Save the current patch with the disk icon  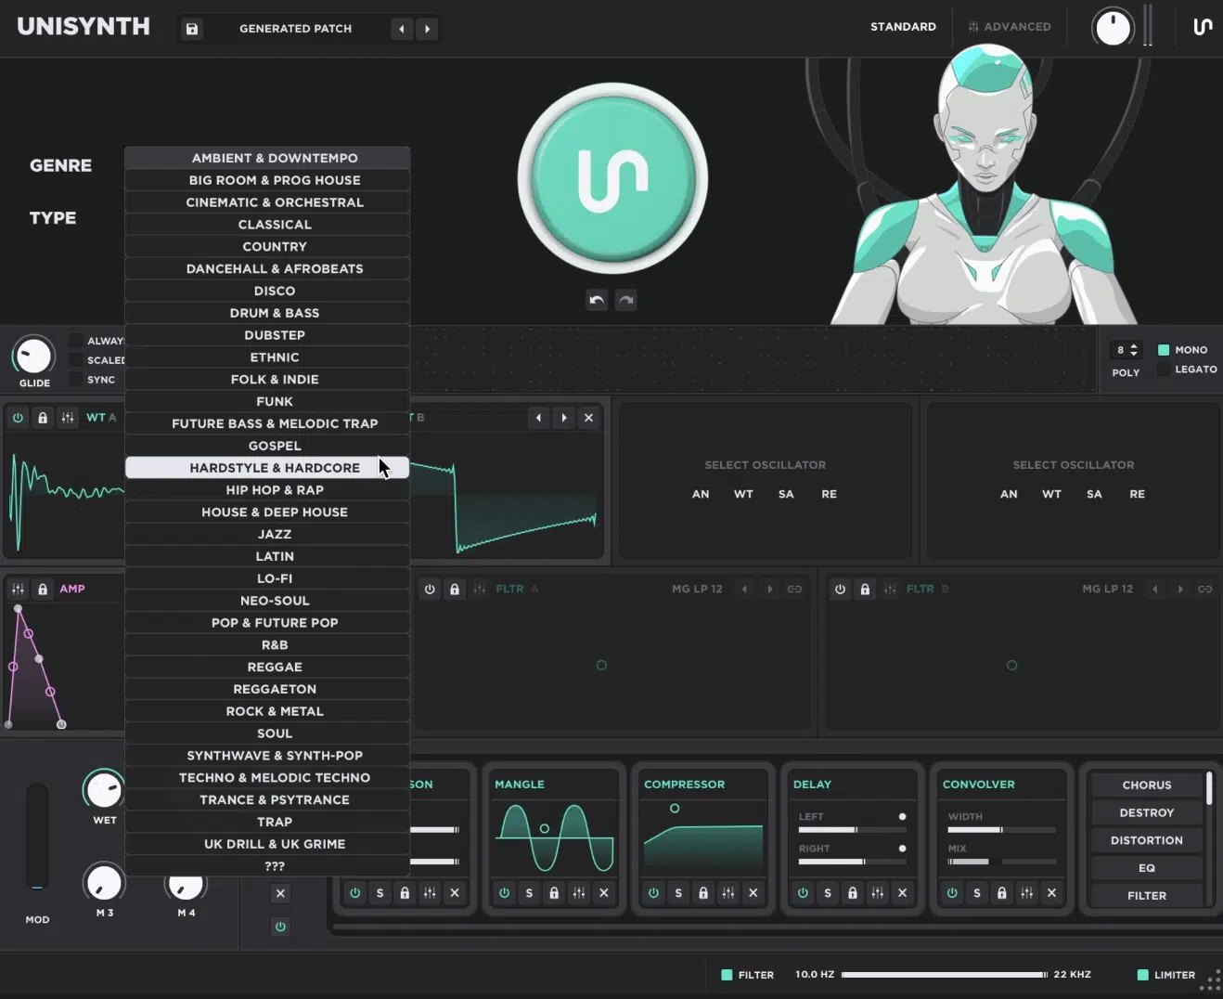[192, 29]
